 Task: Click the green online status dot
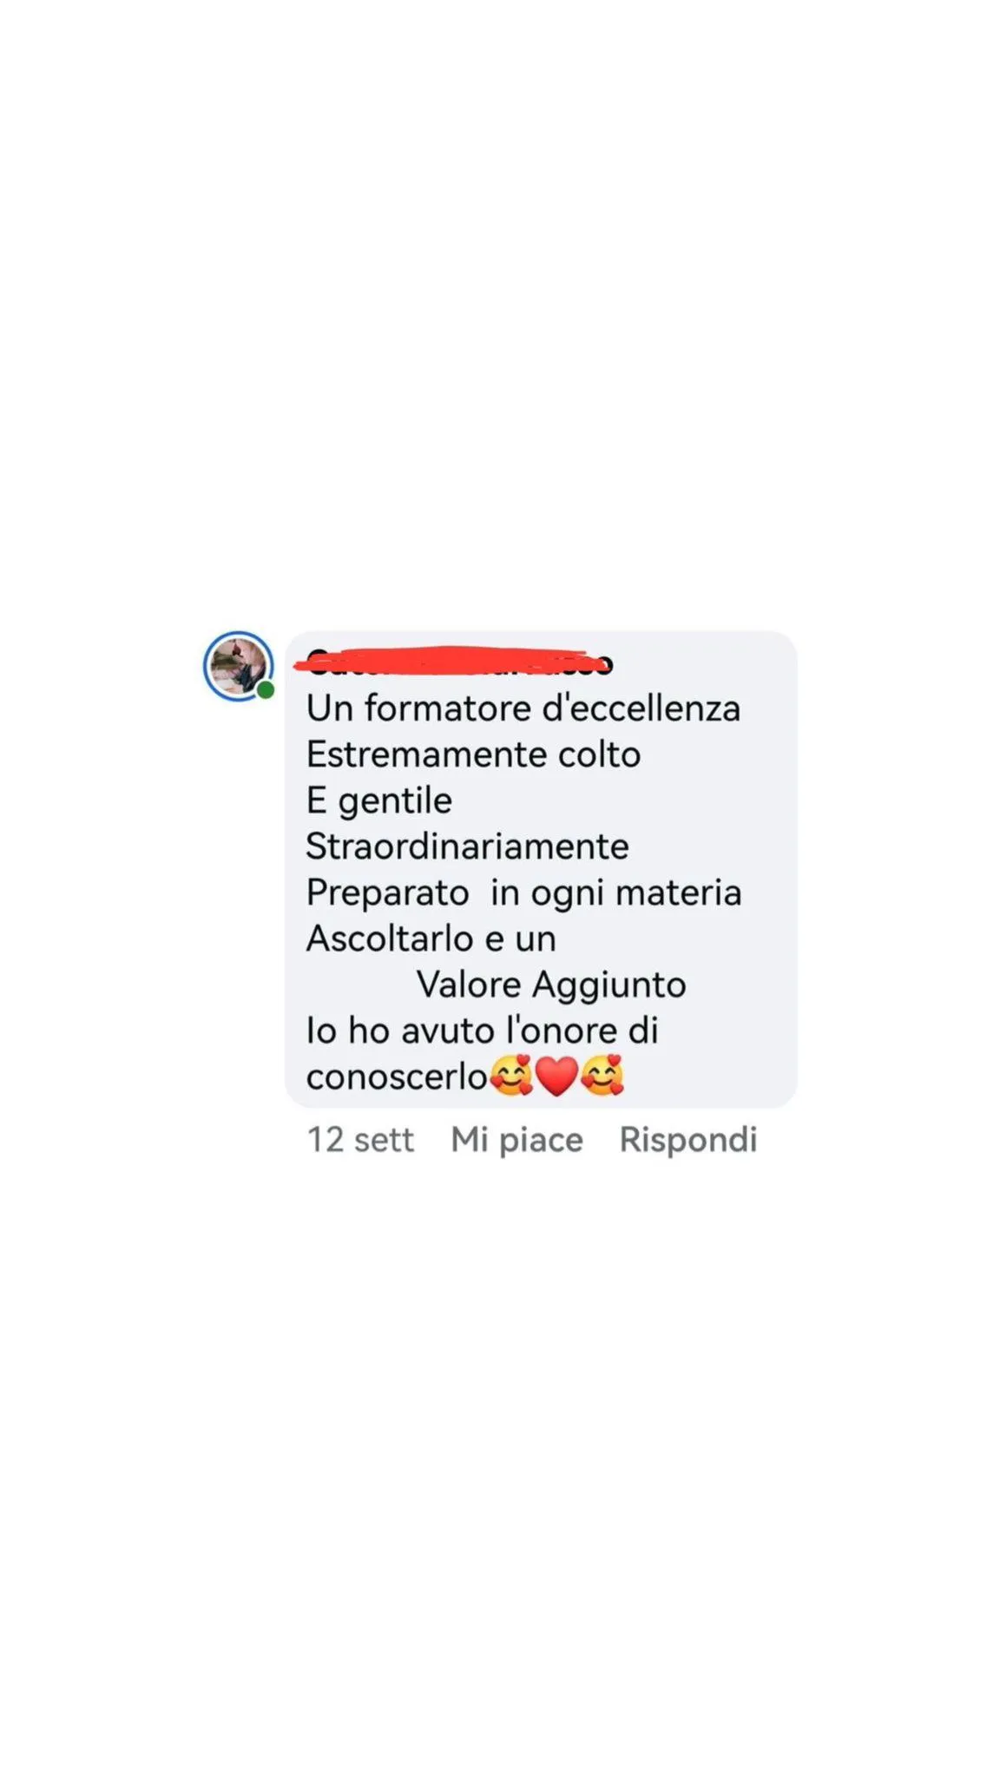point(266,690)
